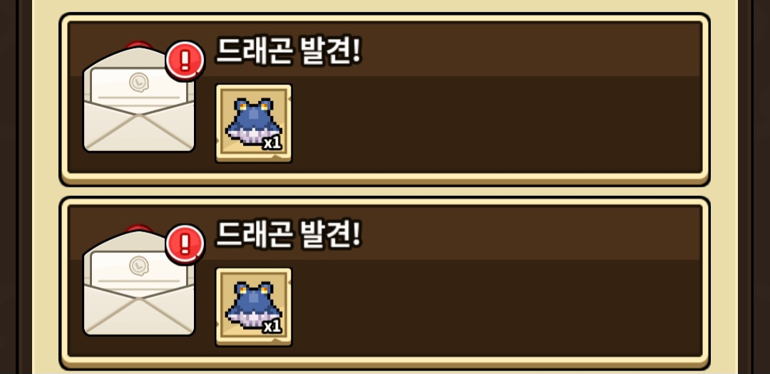Tap red exclamation badge on second envelope
The image size is (770, 374).
[x=185, y=244]
